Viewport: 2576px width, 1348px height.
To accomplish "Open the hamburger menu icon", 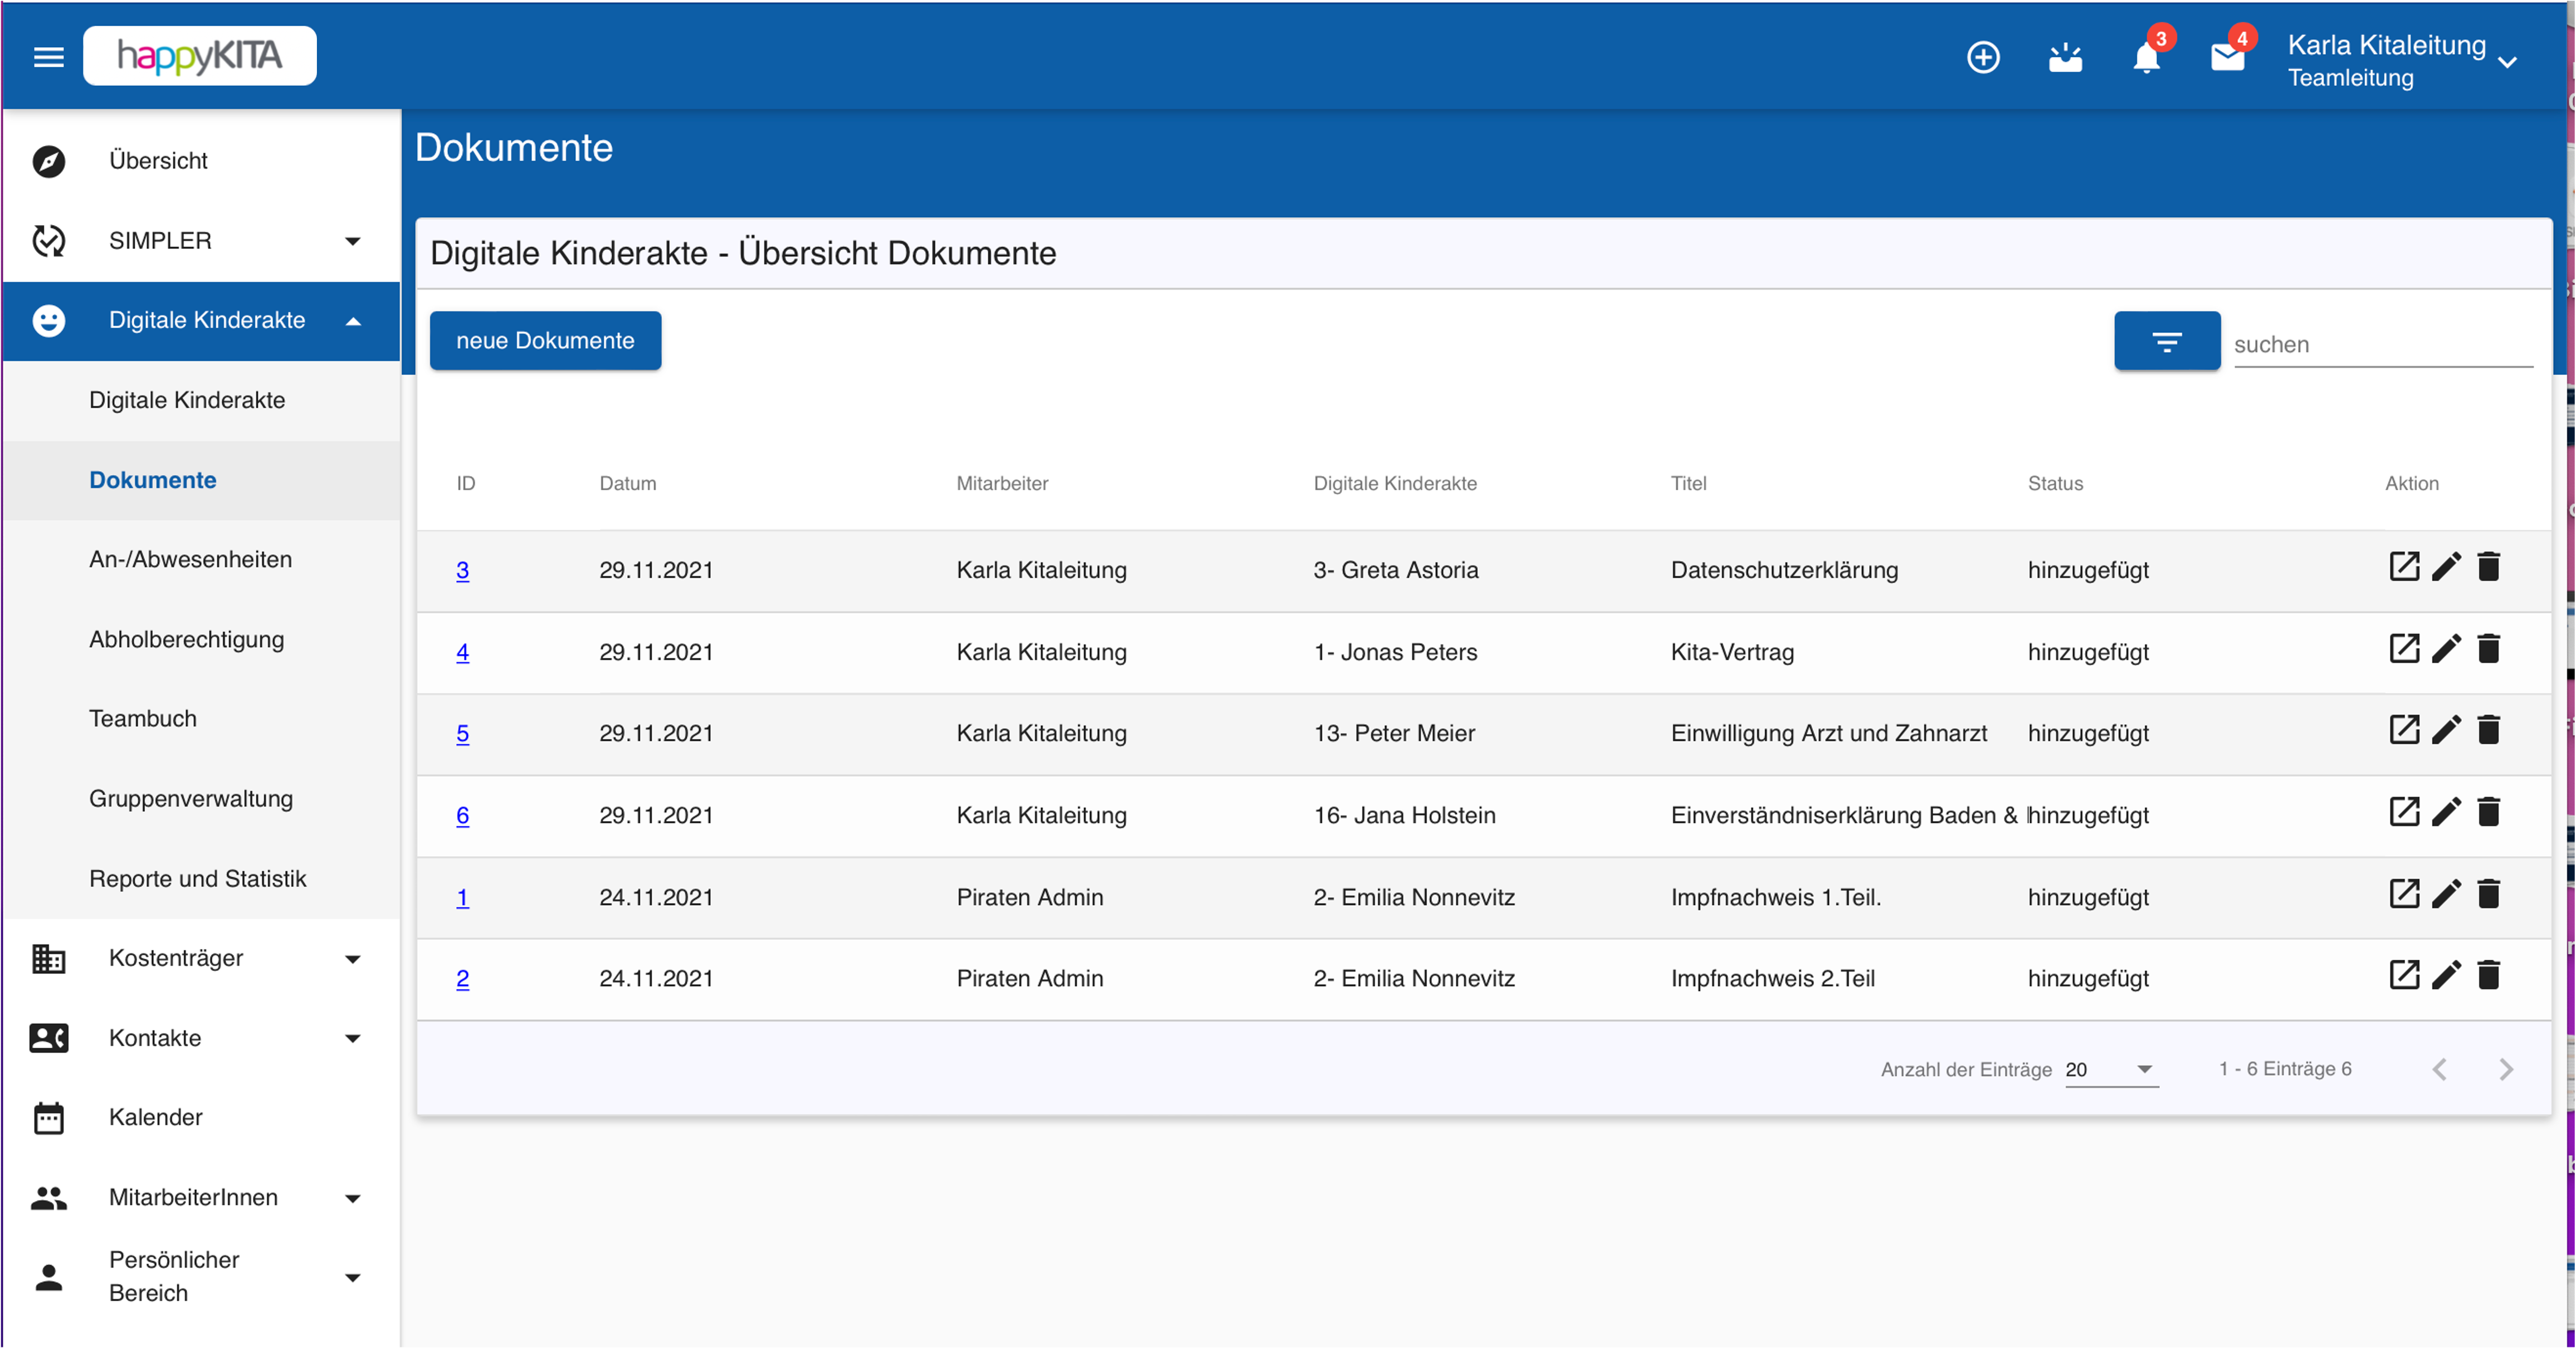I will tap(48, 56).
